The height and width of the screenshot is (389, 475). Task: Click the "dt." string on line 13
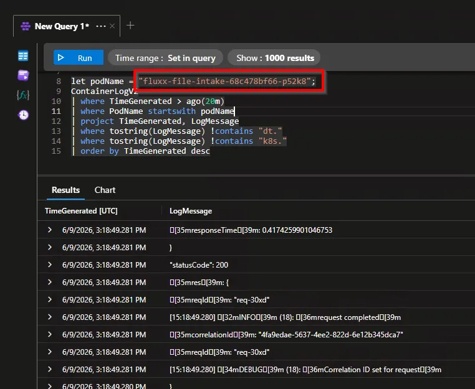[x=270, y=131]
